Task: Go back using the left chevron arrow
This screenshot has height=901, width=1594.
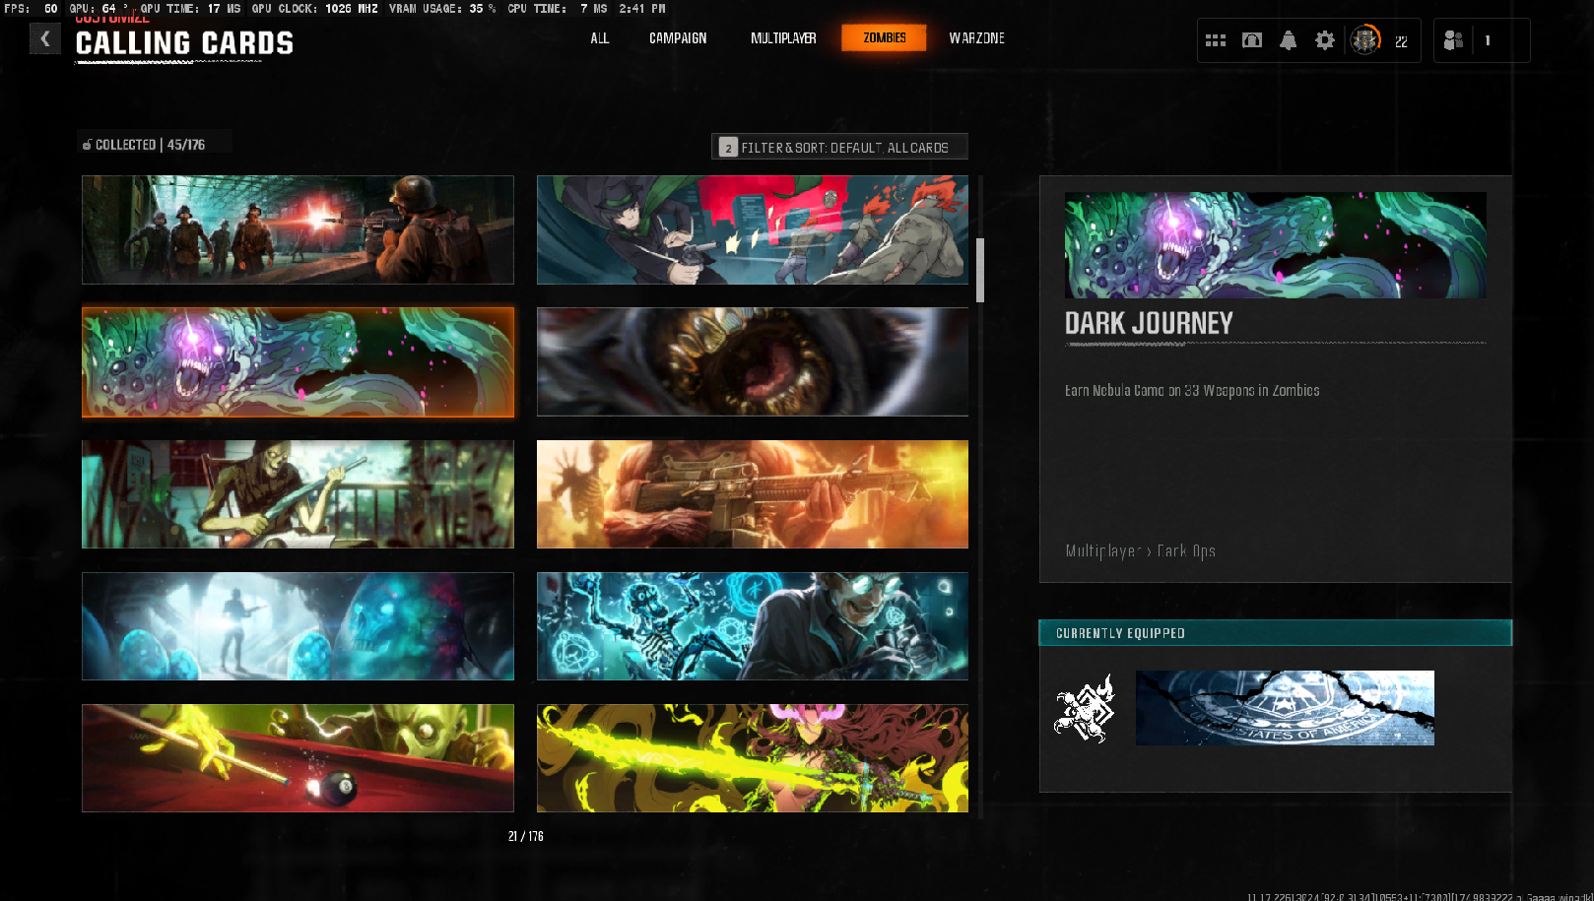Action: tap(44, 38)
